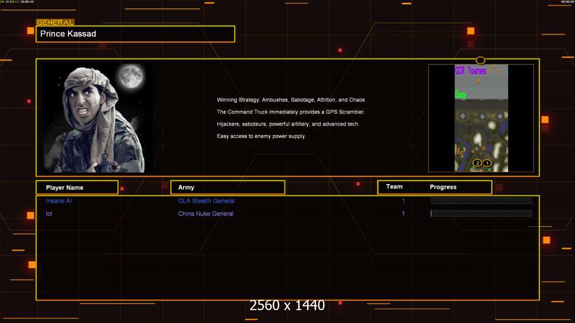The width and height of the screenshot is (575, 323).
Task: Click the Team column header
Action: (394, 187)
